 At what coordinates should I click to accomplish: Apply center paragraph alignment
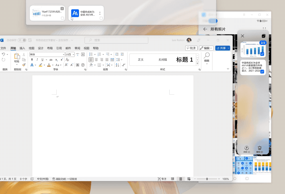click(x=96, y=60)
